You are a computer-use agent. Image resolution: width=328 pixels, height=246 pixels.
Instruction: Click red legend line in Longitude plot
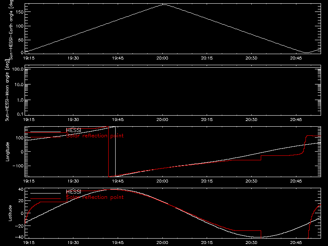click(46, 137)
